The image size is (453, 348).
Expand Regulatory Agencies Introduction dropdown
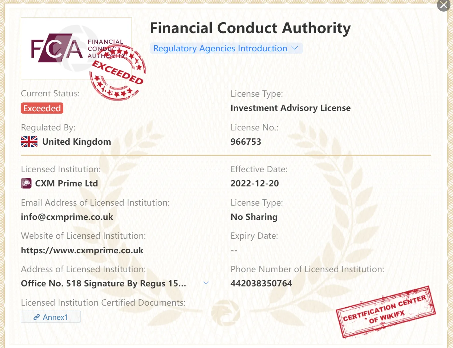[226, 48]
